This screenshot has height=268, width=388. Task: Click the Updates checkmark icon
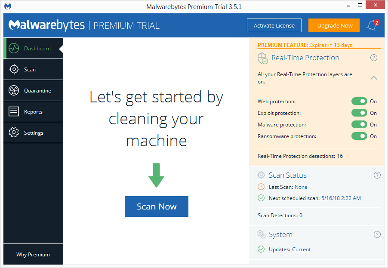click(x=261, y=249)
